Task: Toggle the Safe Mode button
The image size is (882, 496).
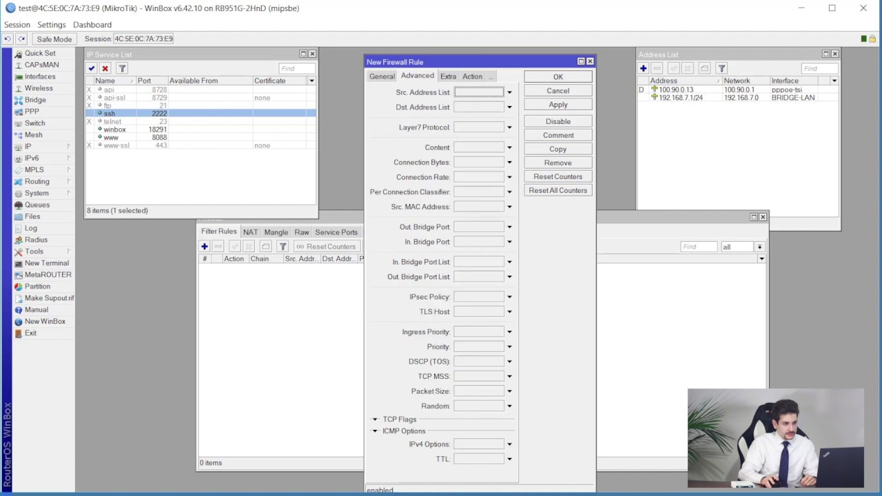Action: [x=54, y=39]
